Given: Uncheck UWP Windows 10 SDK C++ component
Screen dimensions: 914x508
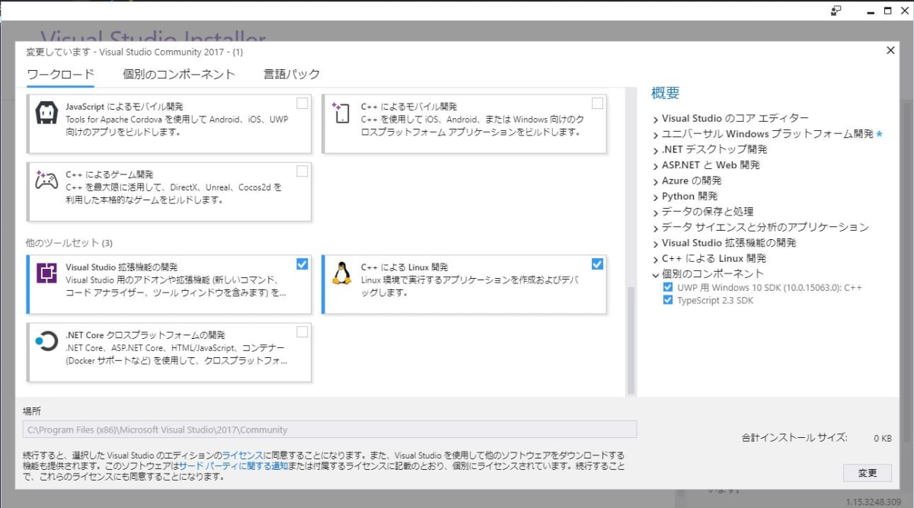Looking at the screenshot, I should click(x=668, y=288).
